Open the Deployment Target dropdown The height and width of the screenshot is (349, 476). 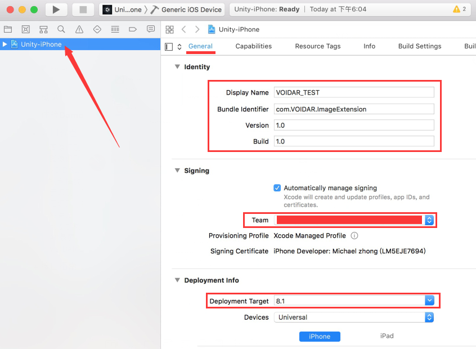click(429, 301)
